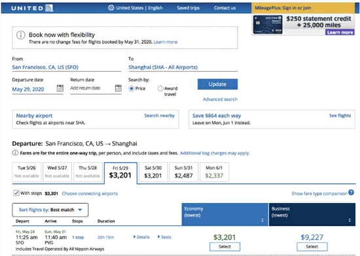The height and width of the screenshot is (256, 360).
Task: Sort by Economy lowest column arrows
Action: tap(262, 220)
